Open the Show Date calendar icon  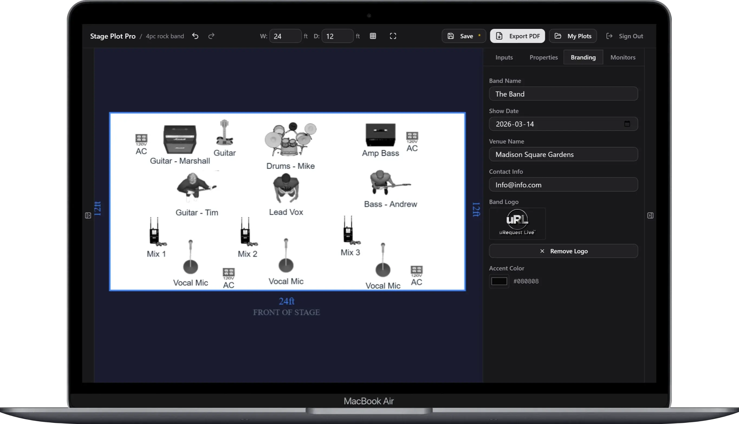(x=627, y=124)
